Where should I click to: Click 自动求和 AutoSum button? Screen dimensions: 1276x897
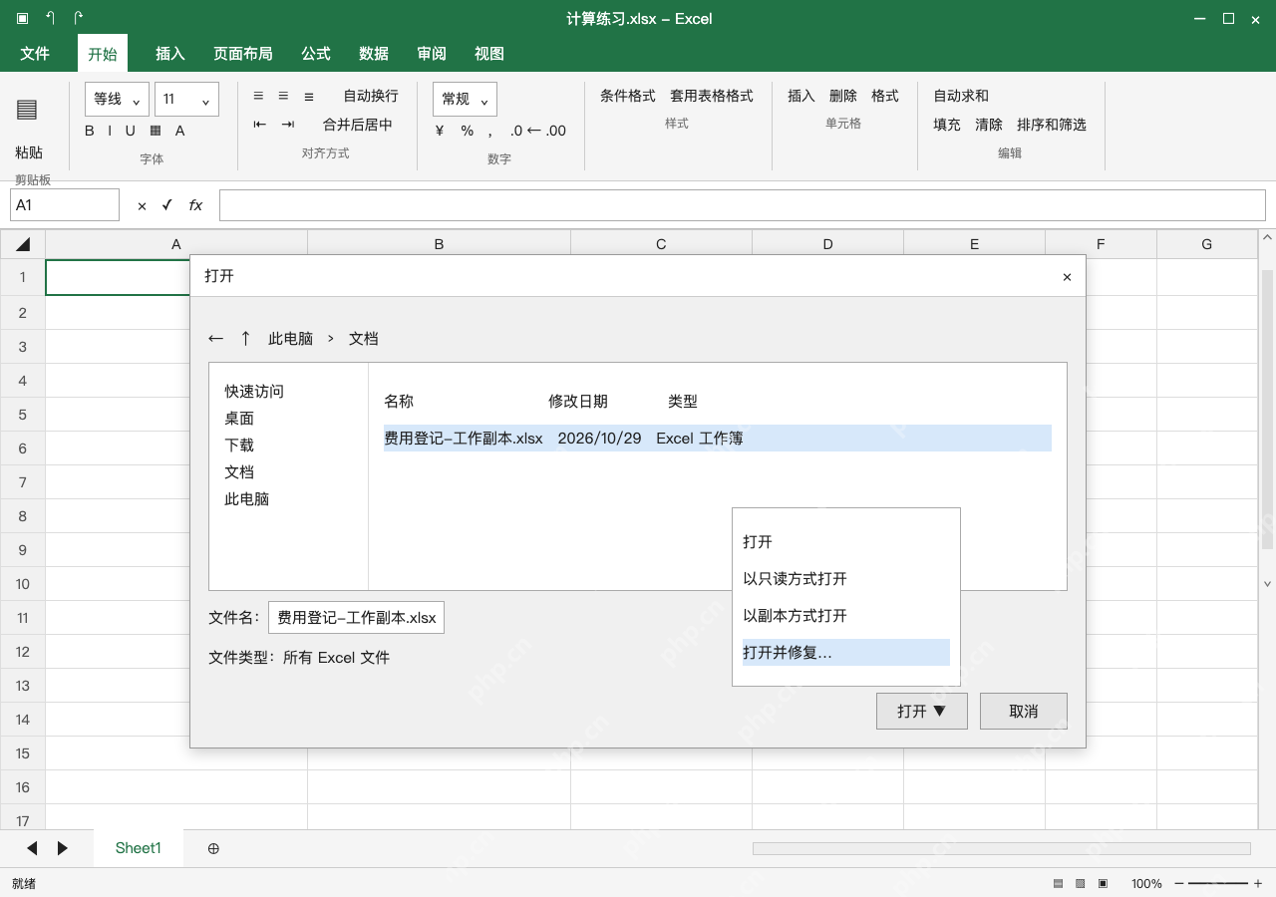point(961,96)
